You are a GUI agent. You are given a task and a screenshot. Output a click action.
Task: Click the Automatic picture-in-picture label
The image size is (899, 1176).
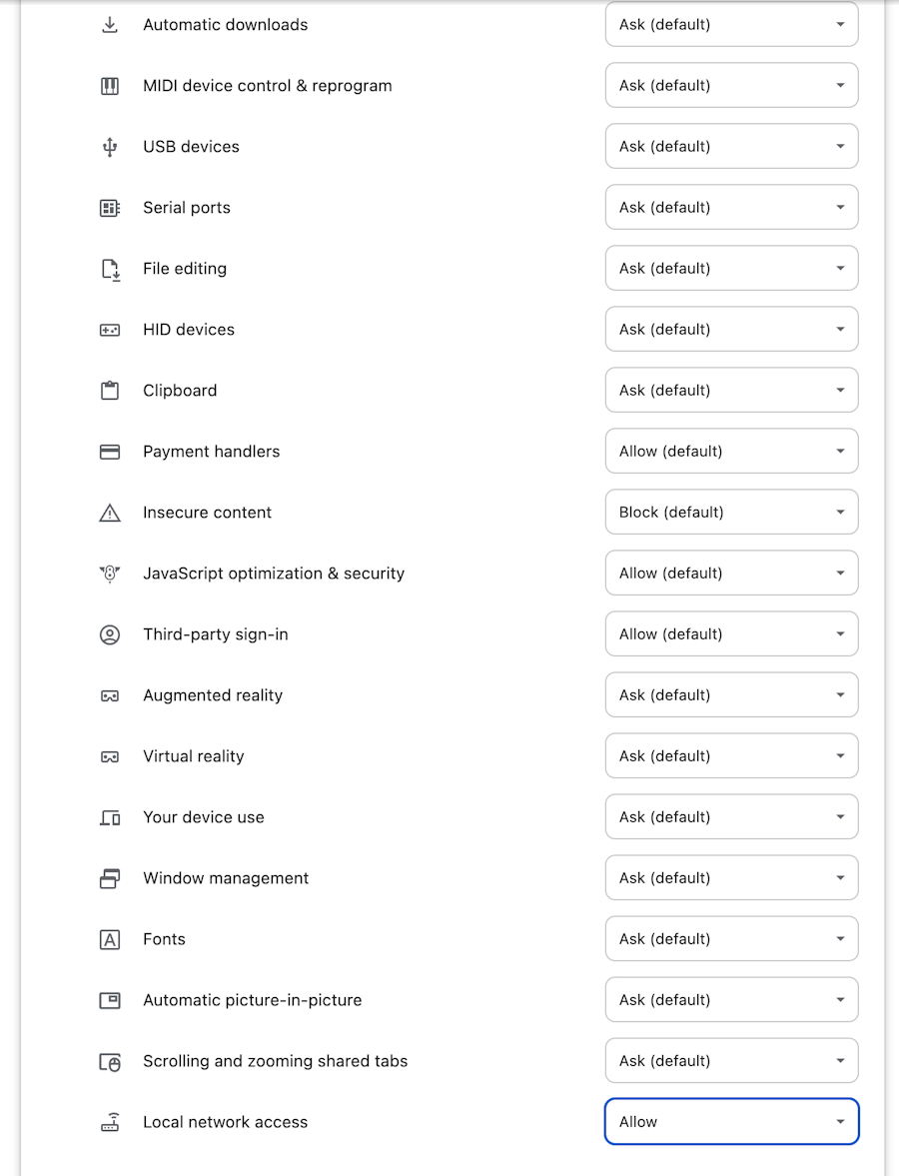[x=252, y=1000]
